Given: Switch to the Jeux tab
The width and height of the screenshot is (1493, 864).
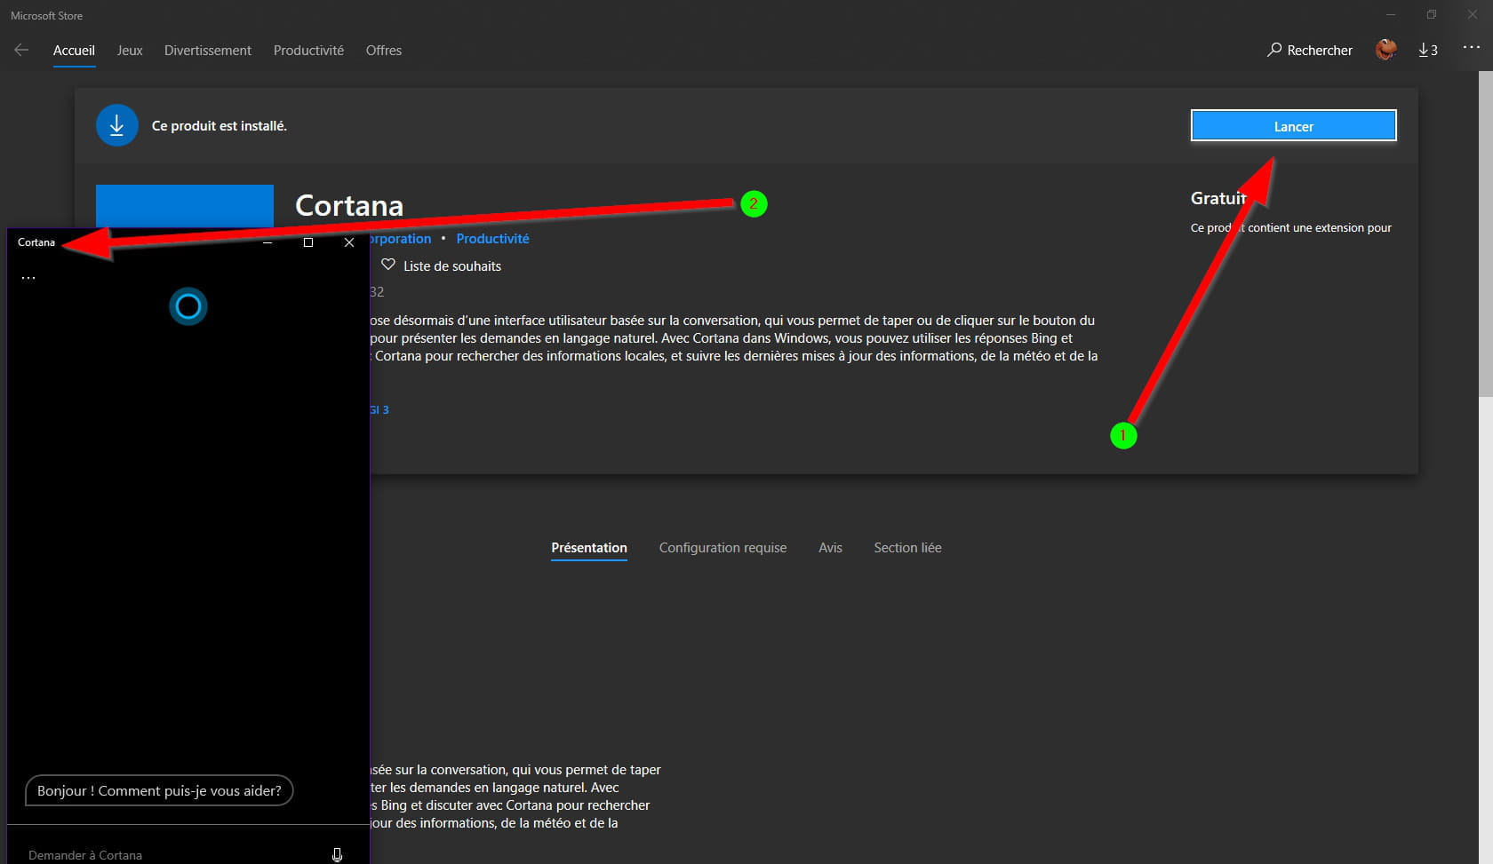Looking at the screenshot, I should [x=130, y=51].
